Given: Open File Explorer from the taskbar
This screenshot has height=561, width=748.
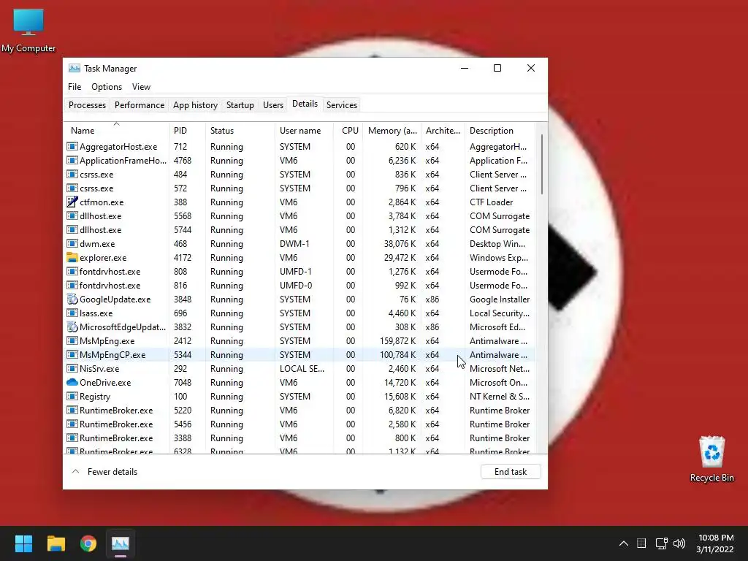Looking at the screenshot, I should [x=56, y=543].
